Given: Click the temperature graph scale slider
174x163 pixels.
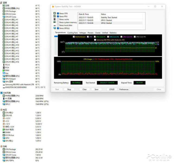Looking at the screenshot, I should pos(56,36).
